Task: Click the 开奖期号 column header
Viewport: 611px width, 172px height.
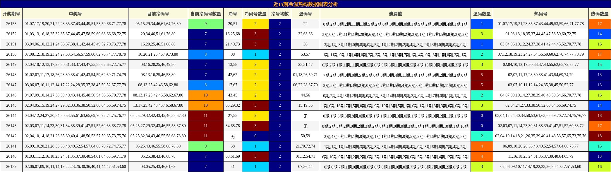Action: tap(11, 14)
